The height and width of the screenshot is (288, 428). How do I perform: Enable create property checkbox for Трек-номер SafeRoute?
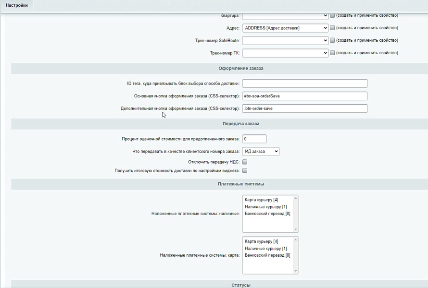[x=332, y=40]
